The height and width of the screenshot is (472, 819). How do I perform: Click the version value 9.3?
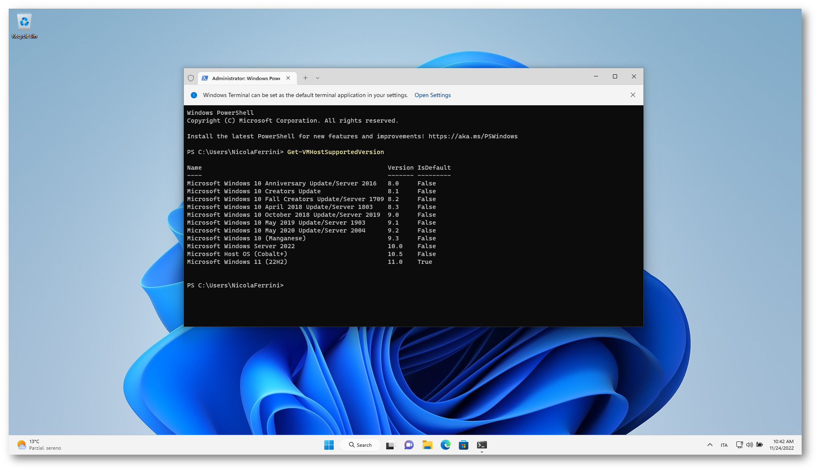click(x=393, y=238)
